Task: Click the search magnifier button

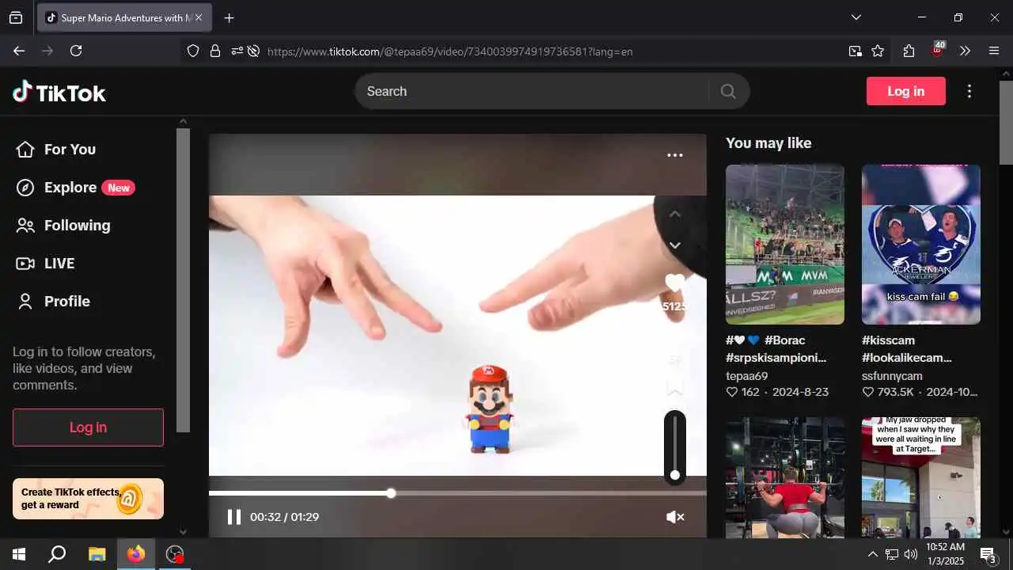Action: pyautogui.click(x=728, y=91)
